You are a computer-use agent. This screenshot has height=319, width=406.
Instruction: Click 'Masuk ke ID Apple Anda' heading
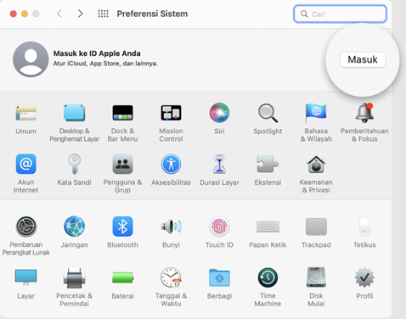[x=97, y=53]
